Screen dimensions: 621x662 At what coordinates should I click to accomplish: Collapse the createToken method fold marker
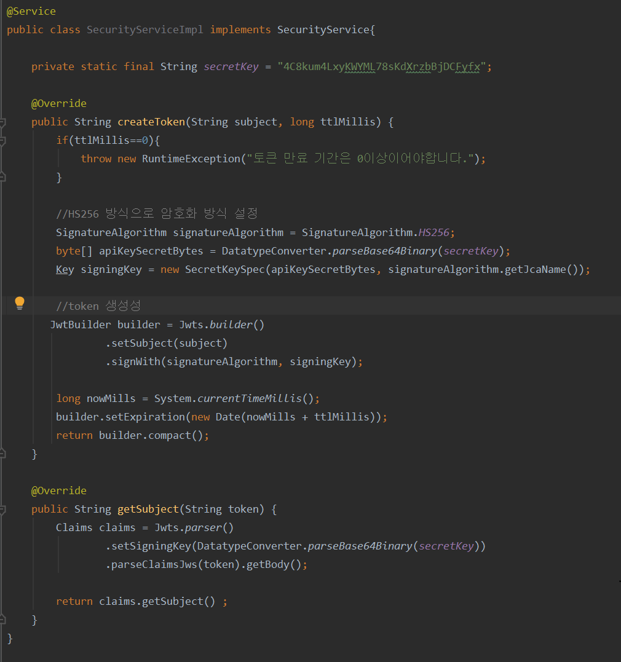tap(2, 123)
